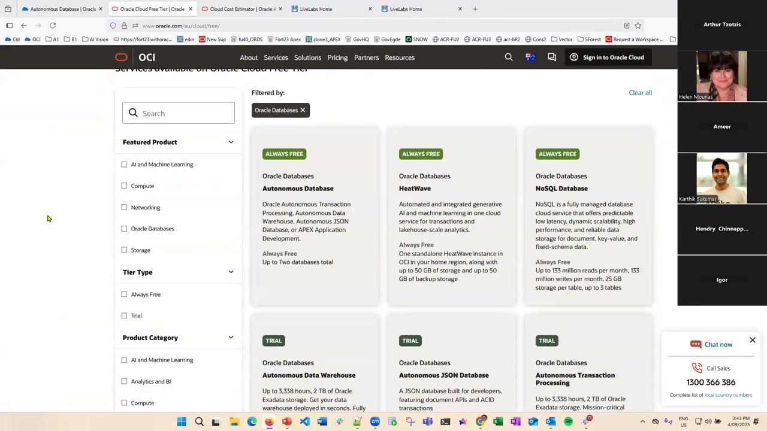
Task: Open the About menu
Action: 249,57
